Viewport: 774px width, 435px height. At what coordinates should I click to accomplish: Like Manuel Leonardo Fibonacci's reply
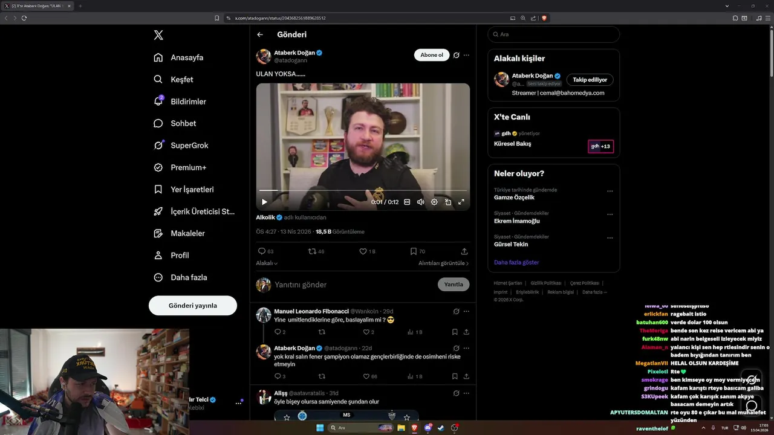[368, 332]
